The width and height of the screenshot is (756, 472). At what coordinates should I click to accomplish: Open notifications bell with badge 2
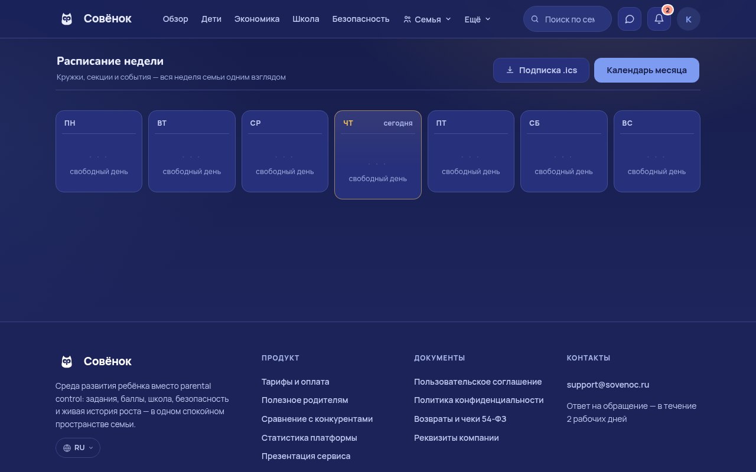click(x=659, y=19)
